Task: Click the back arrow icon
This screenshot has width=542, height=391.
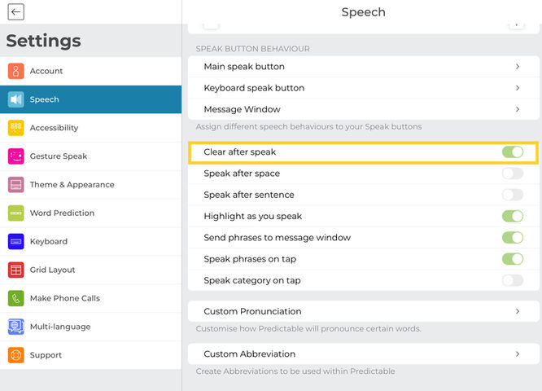Action: coord(15,11)
